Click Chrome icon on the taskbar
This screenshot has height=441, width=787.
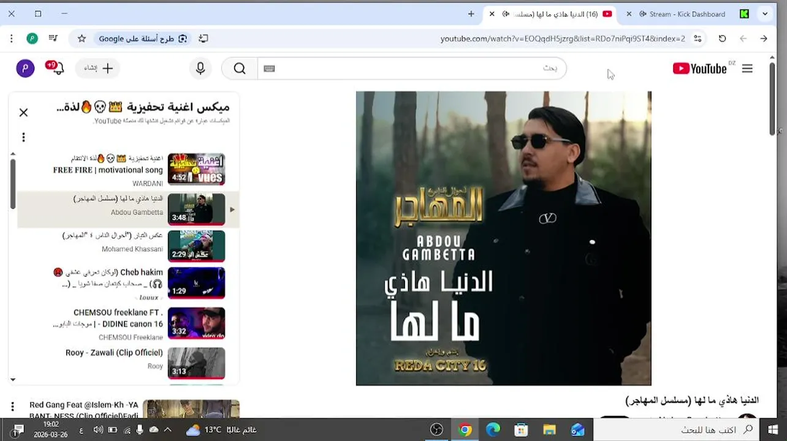465,430
